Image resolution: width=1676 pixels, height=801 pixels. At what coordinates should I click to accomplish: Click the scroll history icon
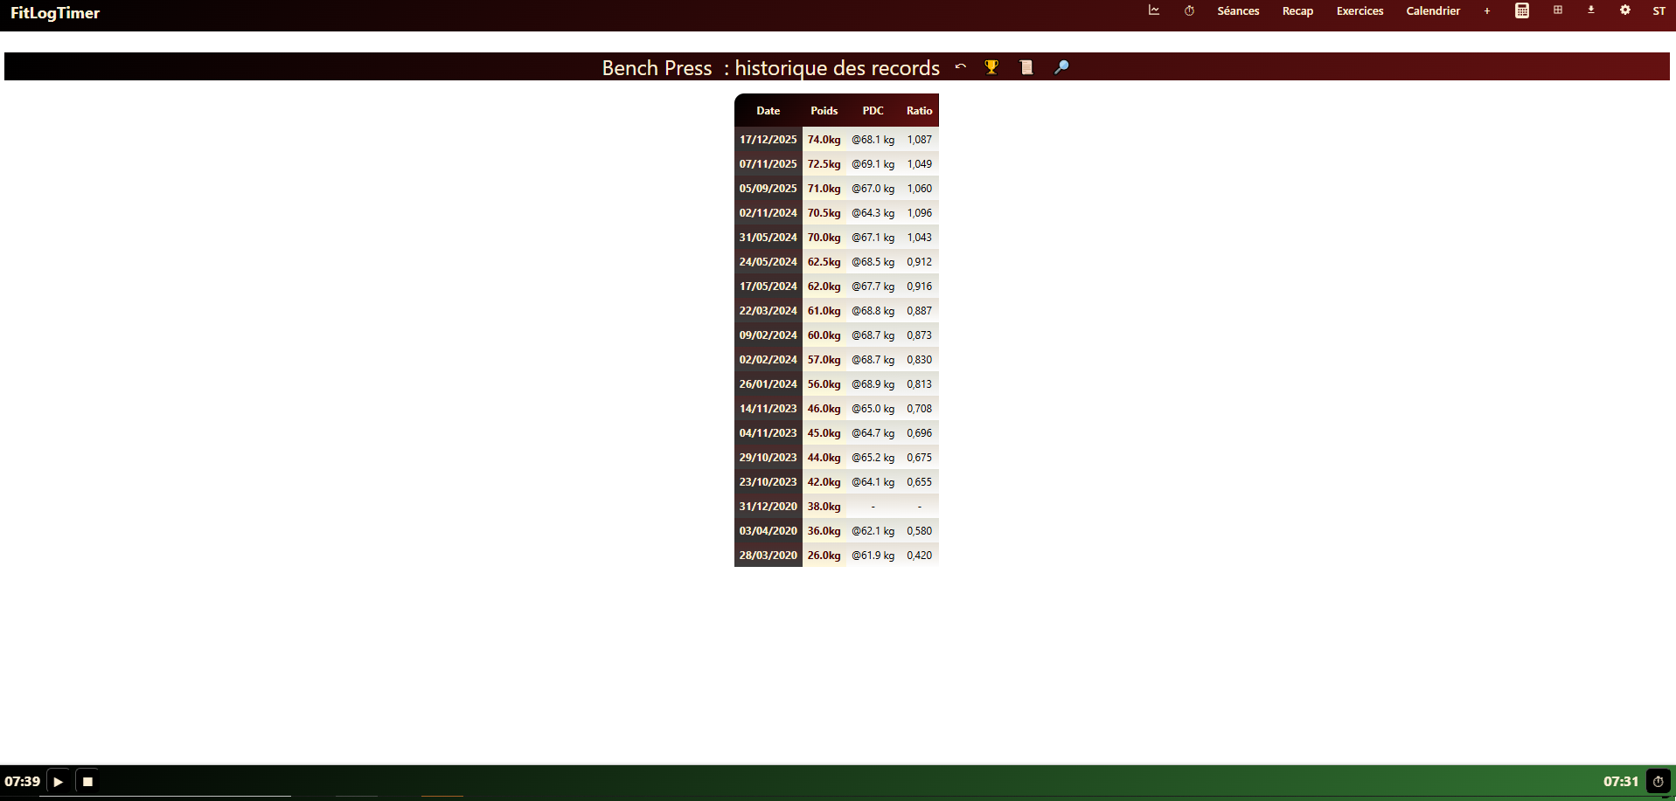(x=1026, y=67)
